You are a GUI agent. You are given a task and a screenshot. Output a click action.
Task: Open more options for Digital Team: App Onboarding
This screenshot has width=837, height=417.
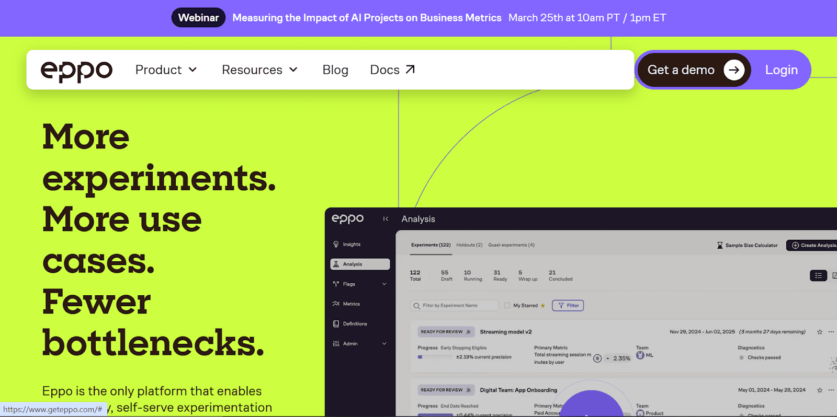click(x=831, y=390)
